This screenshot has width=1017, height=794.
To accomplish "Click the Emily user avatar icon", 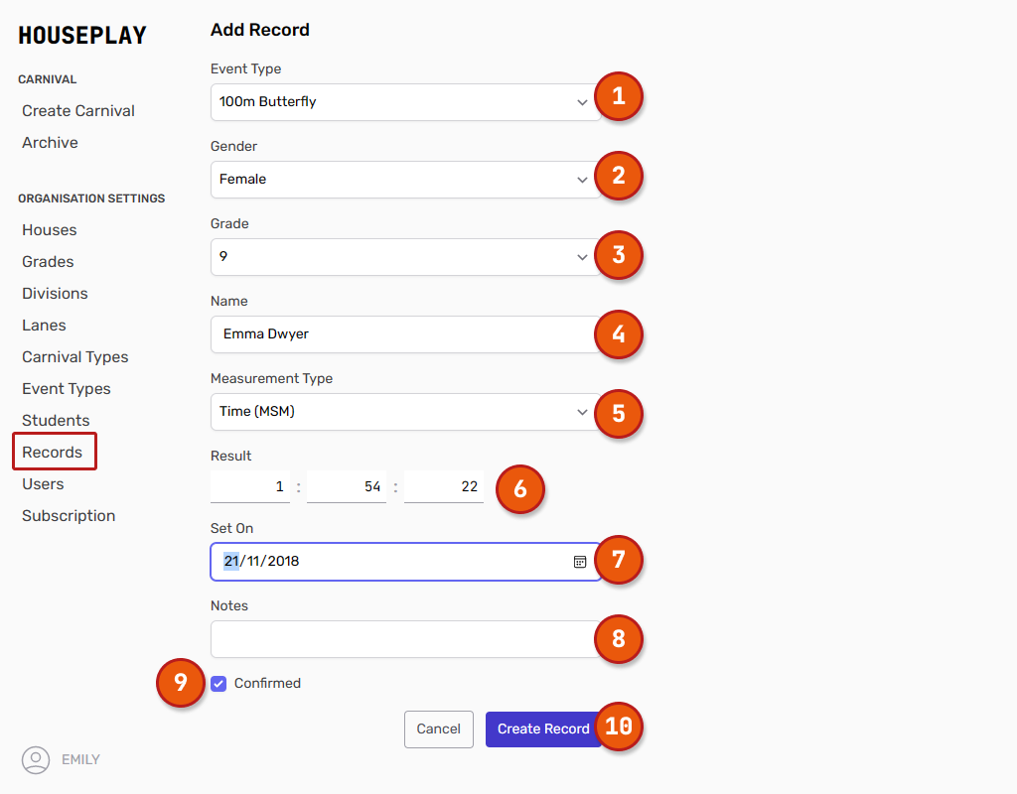I will point(36,760).
